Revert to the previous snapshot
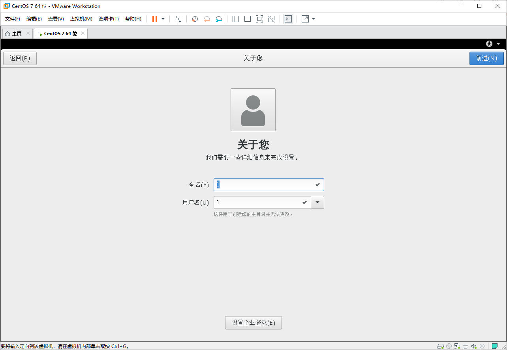 (207, 19)
